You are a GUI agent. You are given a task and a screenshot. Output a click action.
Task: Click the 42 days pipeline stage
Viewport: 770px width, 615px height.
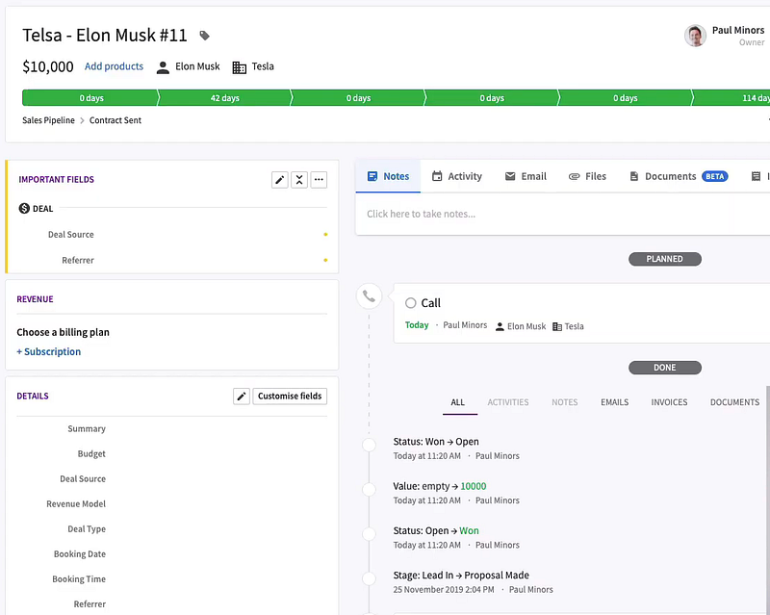(x=224, y=98)
